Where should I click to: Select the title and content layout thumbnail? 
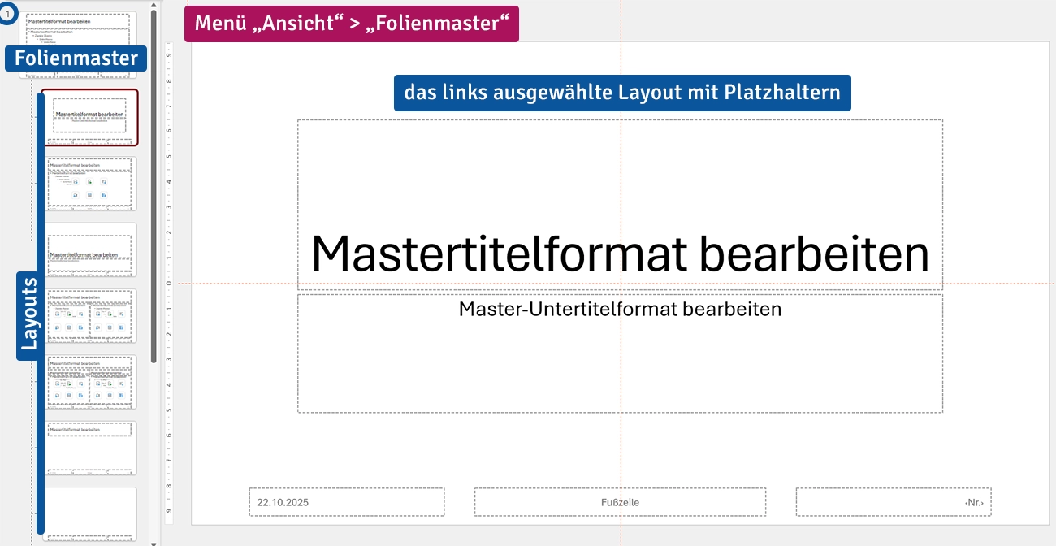[x=89, y=183]
